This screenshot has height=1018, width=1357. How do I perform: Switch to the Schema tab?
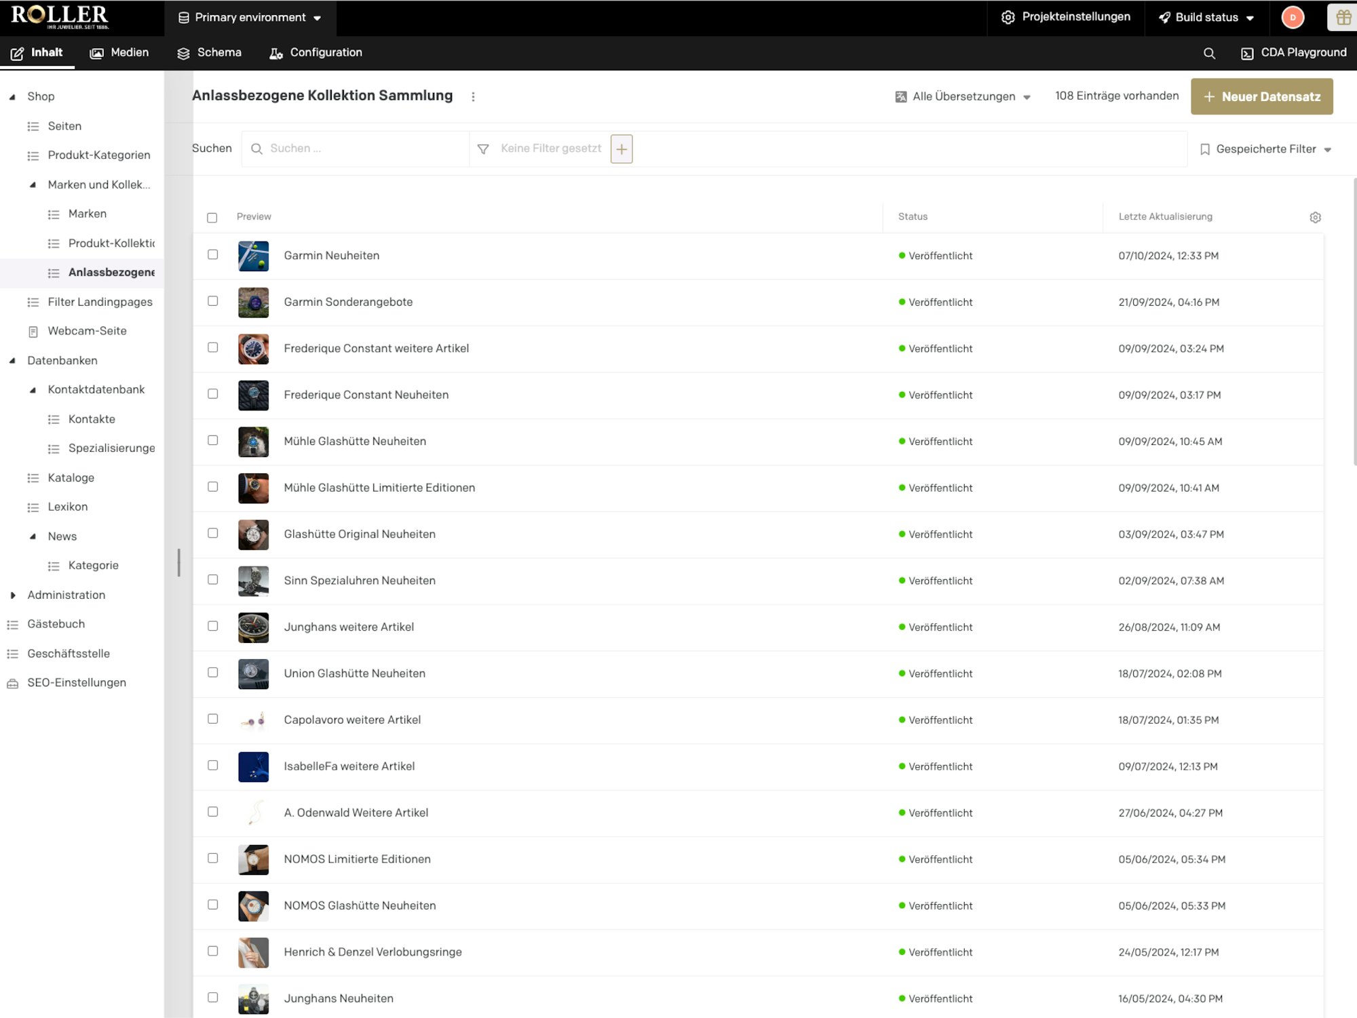(x=209, y=53)
